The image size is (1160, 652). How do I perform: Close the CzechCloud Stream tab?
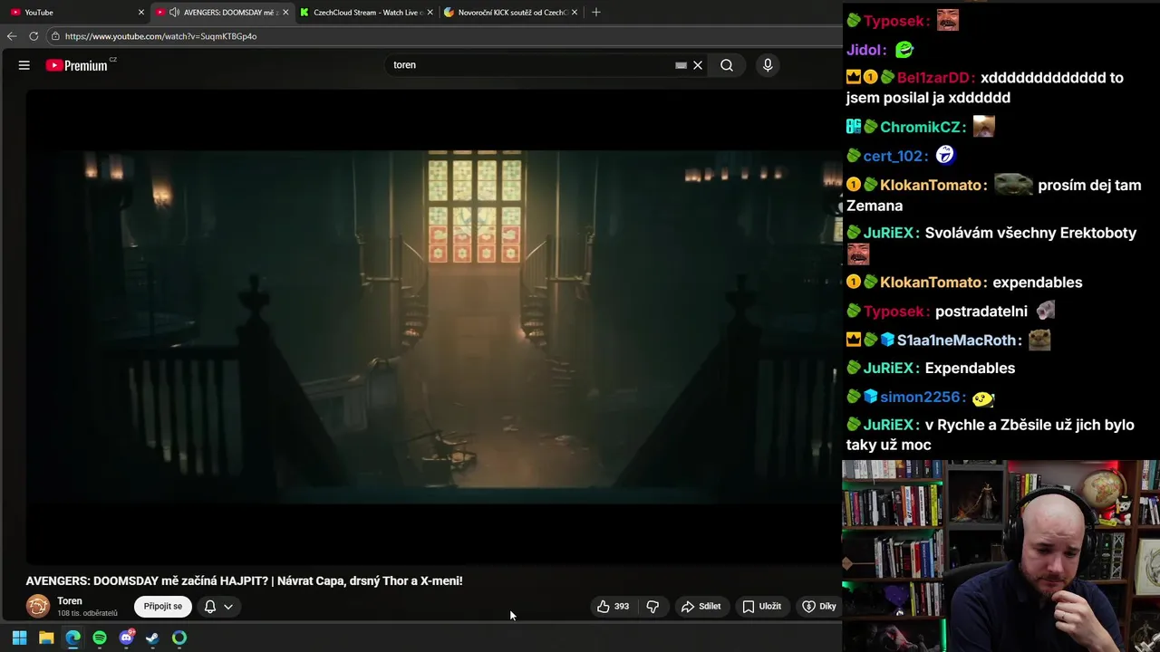430,13
